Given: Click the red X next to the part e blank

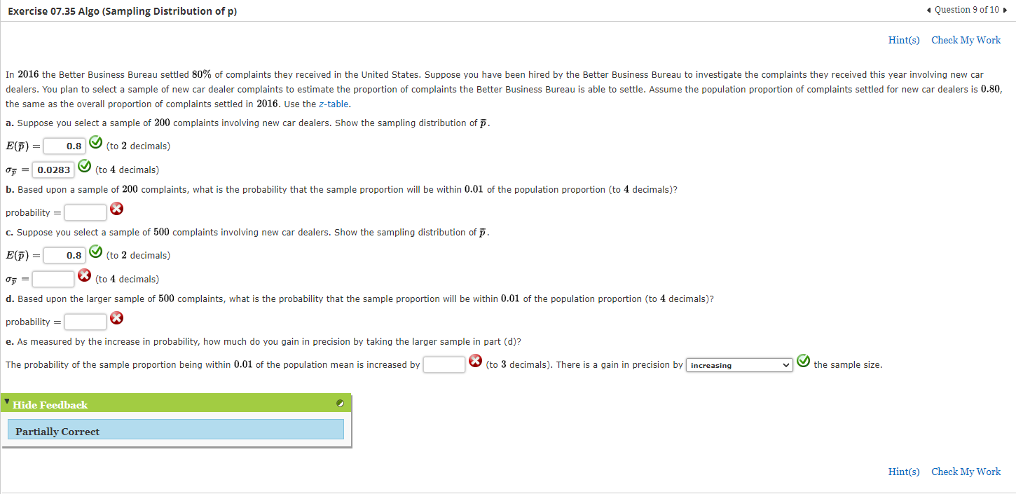Looking at the screenshot, I should point(475,360).
